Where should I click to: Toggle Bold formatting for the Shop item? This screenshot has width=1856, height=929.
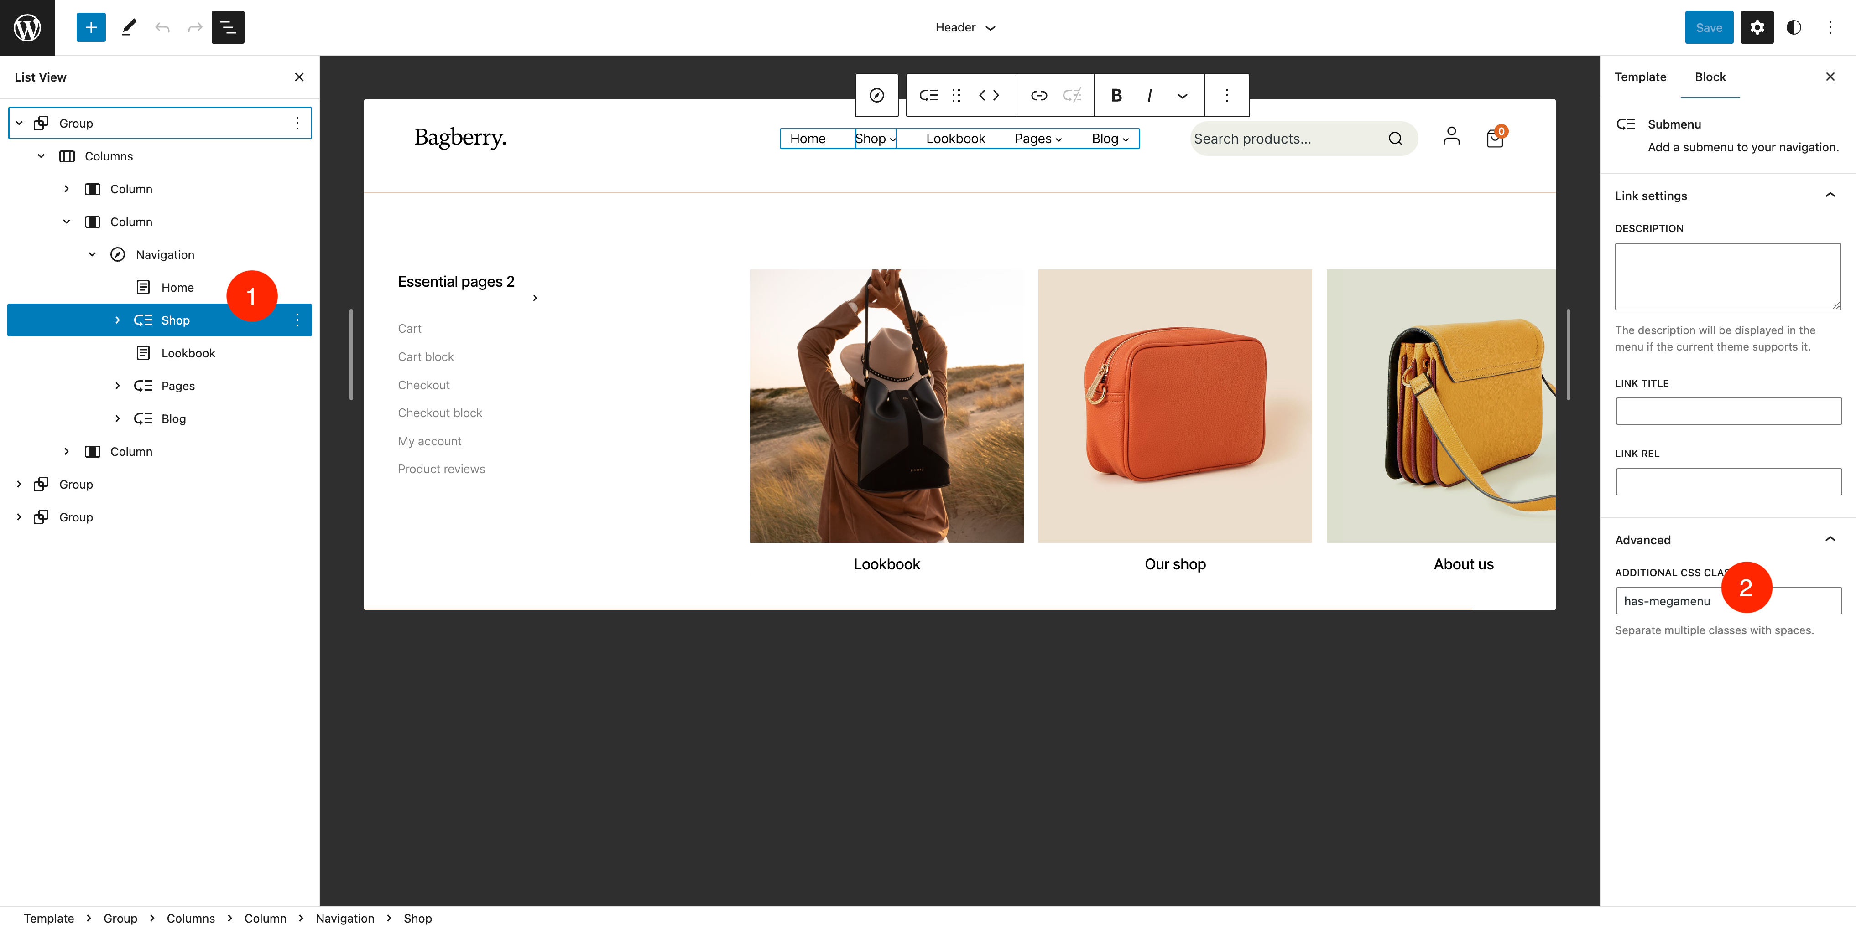click(x=1116, y=95)
